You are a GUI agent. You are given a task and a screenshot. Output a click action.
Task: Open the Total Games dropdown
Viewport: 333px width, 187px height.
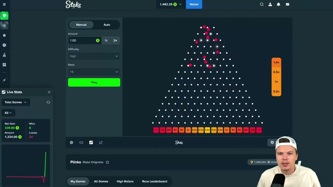[x=16, y=102]
